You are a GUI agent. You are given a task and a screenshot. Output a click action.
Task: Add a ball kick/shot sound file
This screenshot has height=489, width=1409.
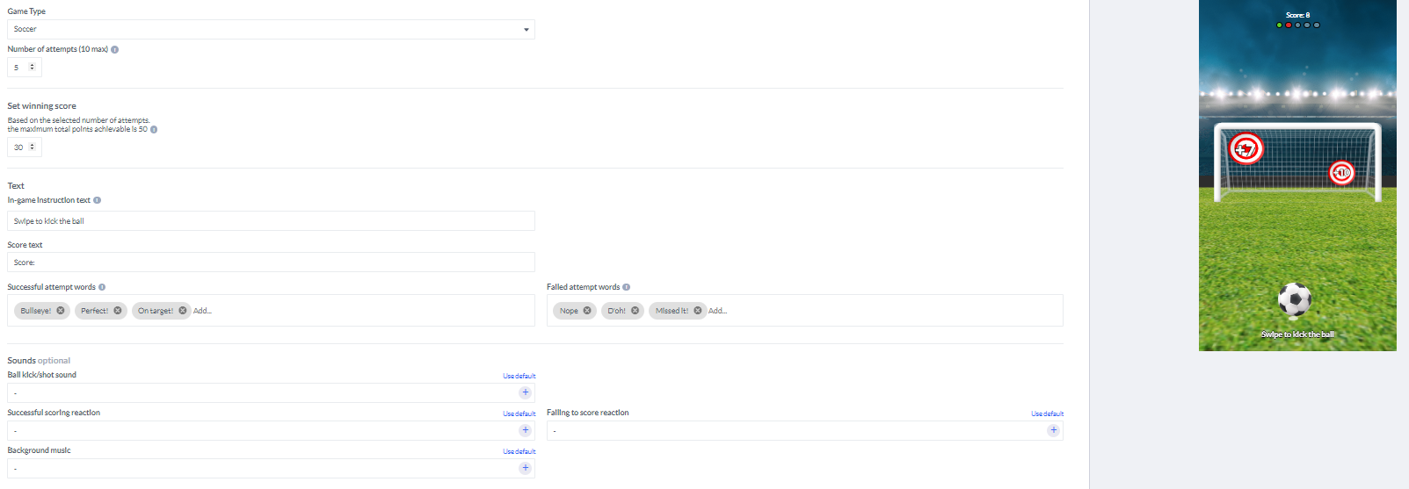click(x=526, y=392)
